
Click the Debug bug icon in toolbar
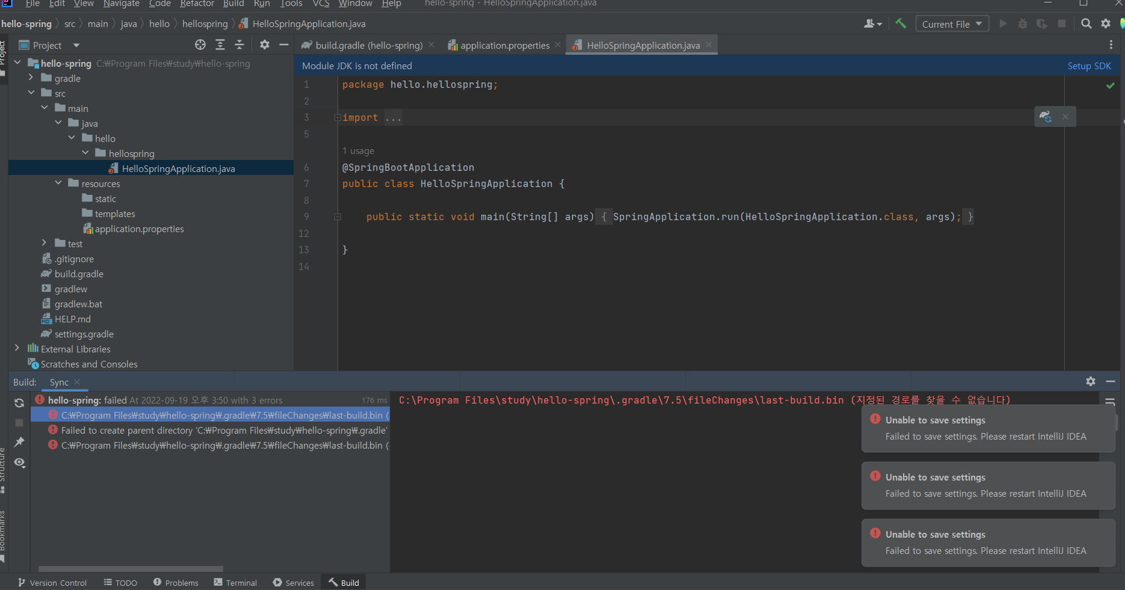point(1022,23)
